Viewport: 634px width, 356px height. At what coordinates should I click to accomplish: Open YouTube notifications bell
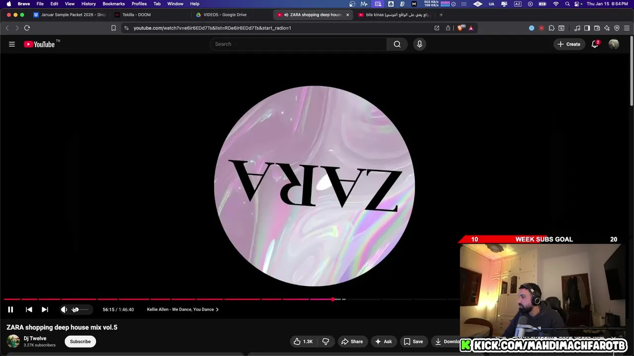pos(595,44)
